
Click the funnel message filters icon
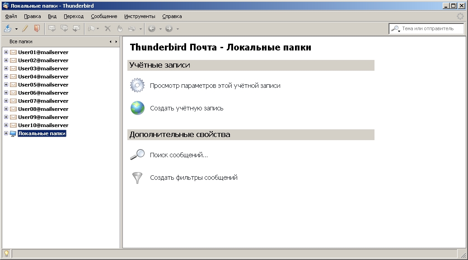137,178
